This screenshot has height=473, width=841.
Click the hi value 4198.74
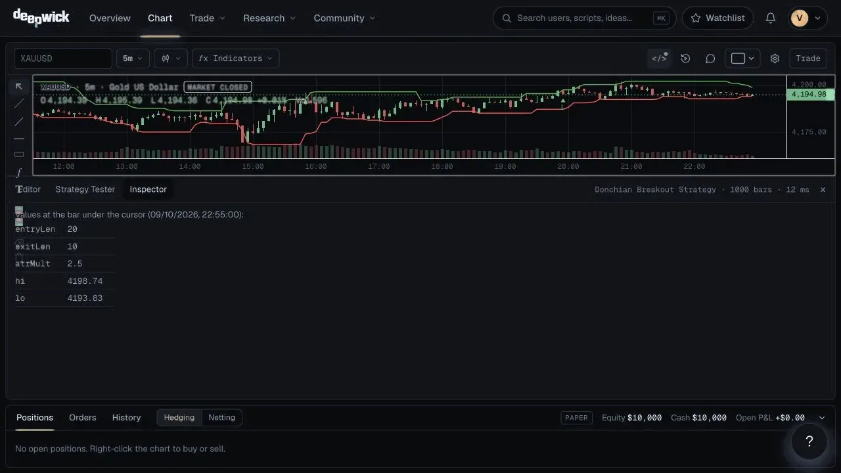85,281
